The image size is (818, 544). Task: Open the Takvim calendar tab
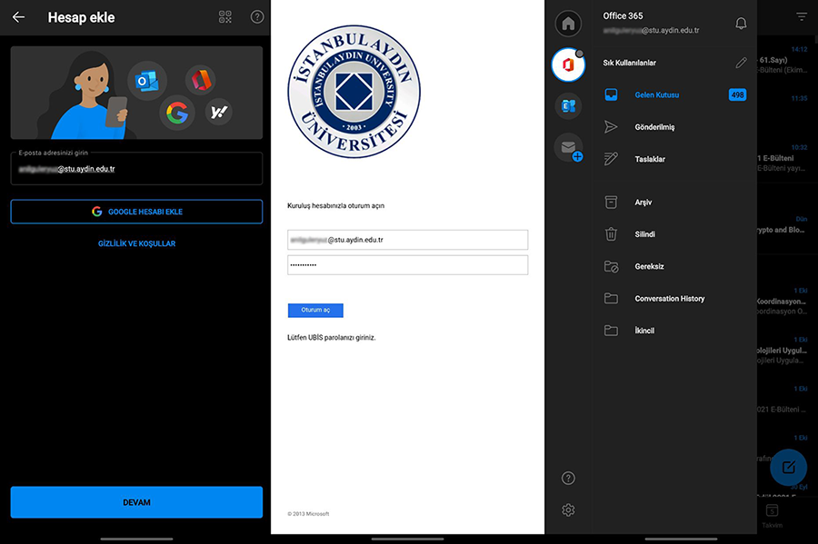tap(772, 516)
